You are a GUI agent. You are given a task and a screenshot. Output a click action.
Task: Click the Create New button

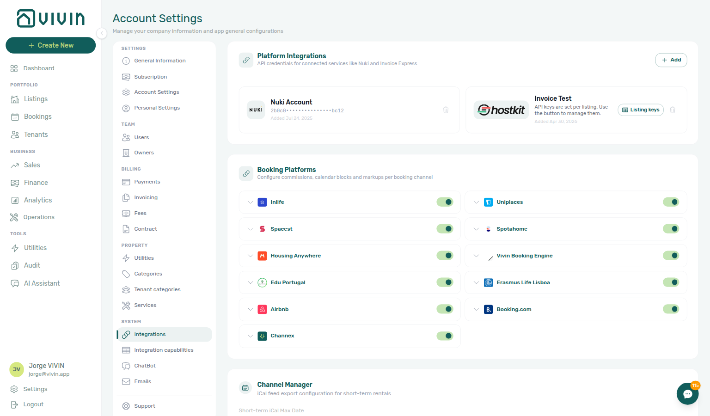click(x=51, y=45)
